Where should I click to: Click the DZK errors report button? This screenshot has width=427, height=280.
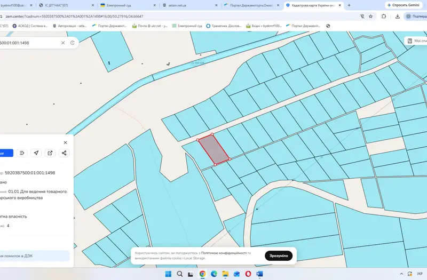point(35,256)
